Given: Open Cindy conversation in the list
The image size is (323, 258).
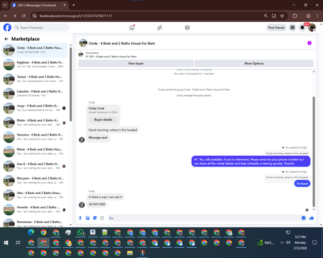Looking at the screenshot, I should pyautogui.click(x=34, y=50).
